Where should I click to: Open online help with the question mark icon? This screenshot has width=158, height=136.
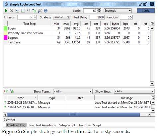coord(45,11)
